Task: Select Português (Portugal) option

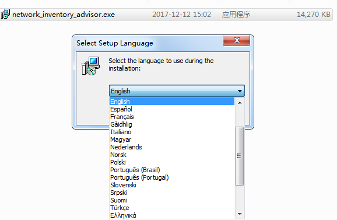Action: coord(172,177)
